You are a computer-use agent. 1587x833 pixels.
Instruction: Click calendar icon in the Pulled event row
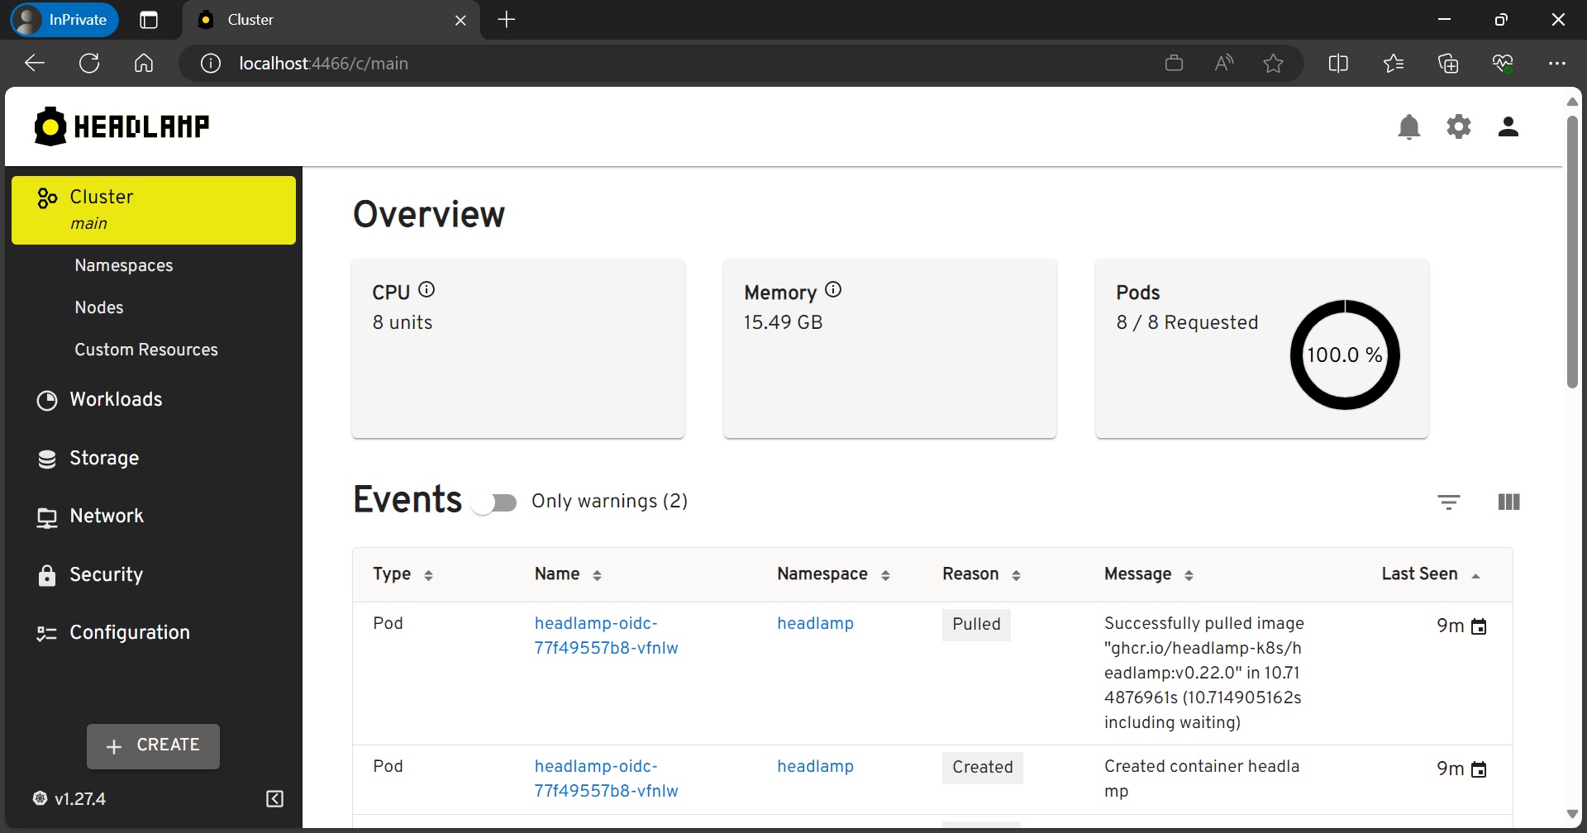click(1479, 626)
